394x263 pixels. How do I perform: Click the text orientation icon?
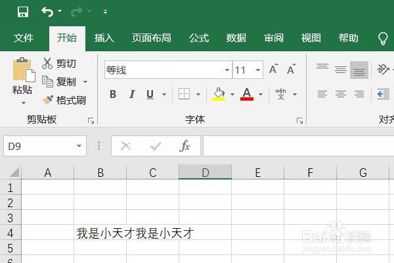[x=383, y=69]
